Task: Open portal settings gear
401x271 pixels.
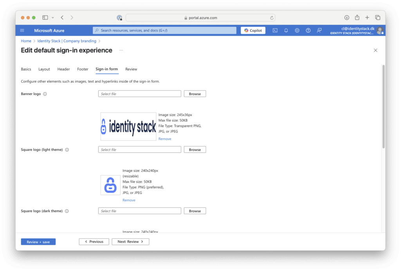Action: pos(297,31)
